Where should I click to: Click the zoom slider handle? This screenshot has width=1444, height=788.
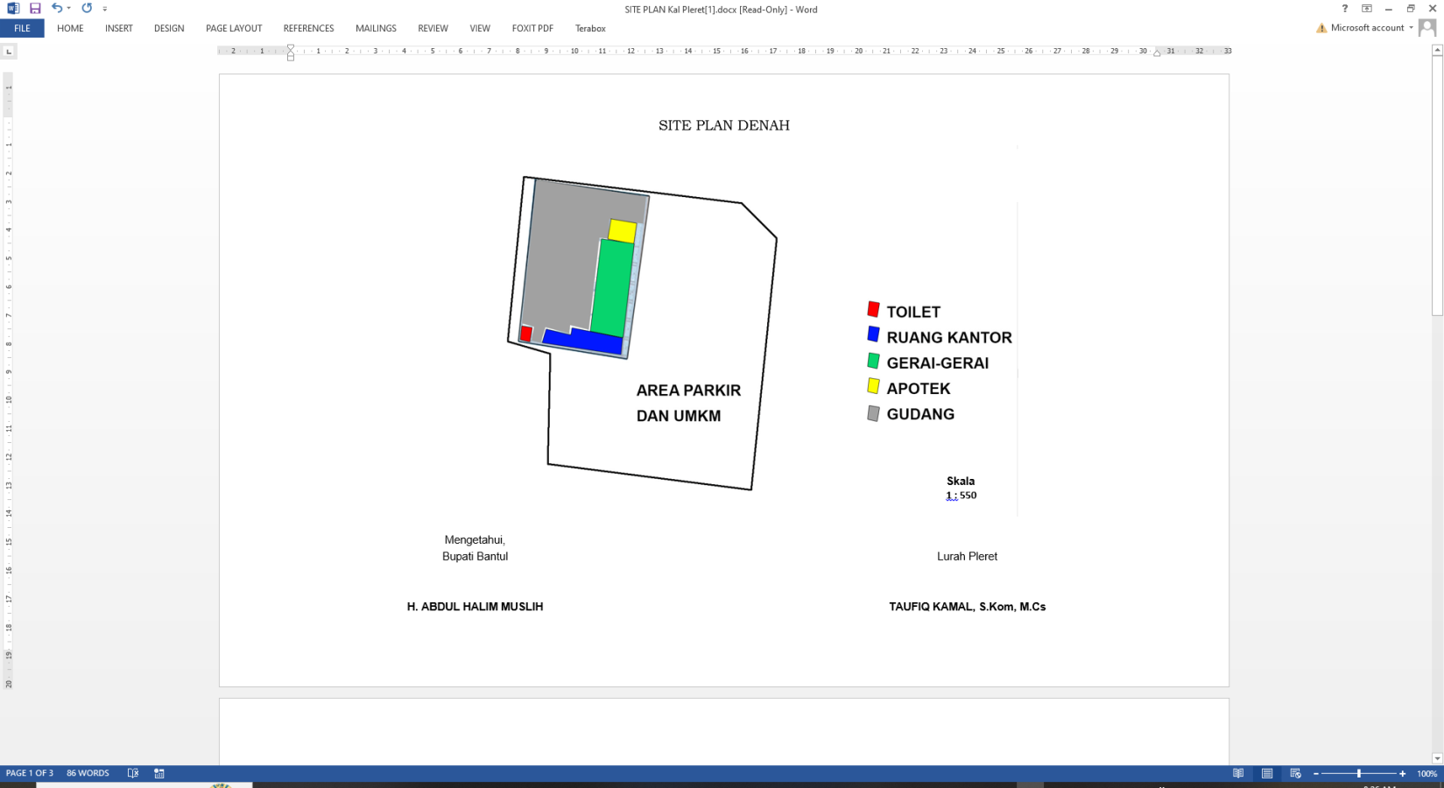(x=1359, y=773)
